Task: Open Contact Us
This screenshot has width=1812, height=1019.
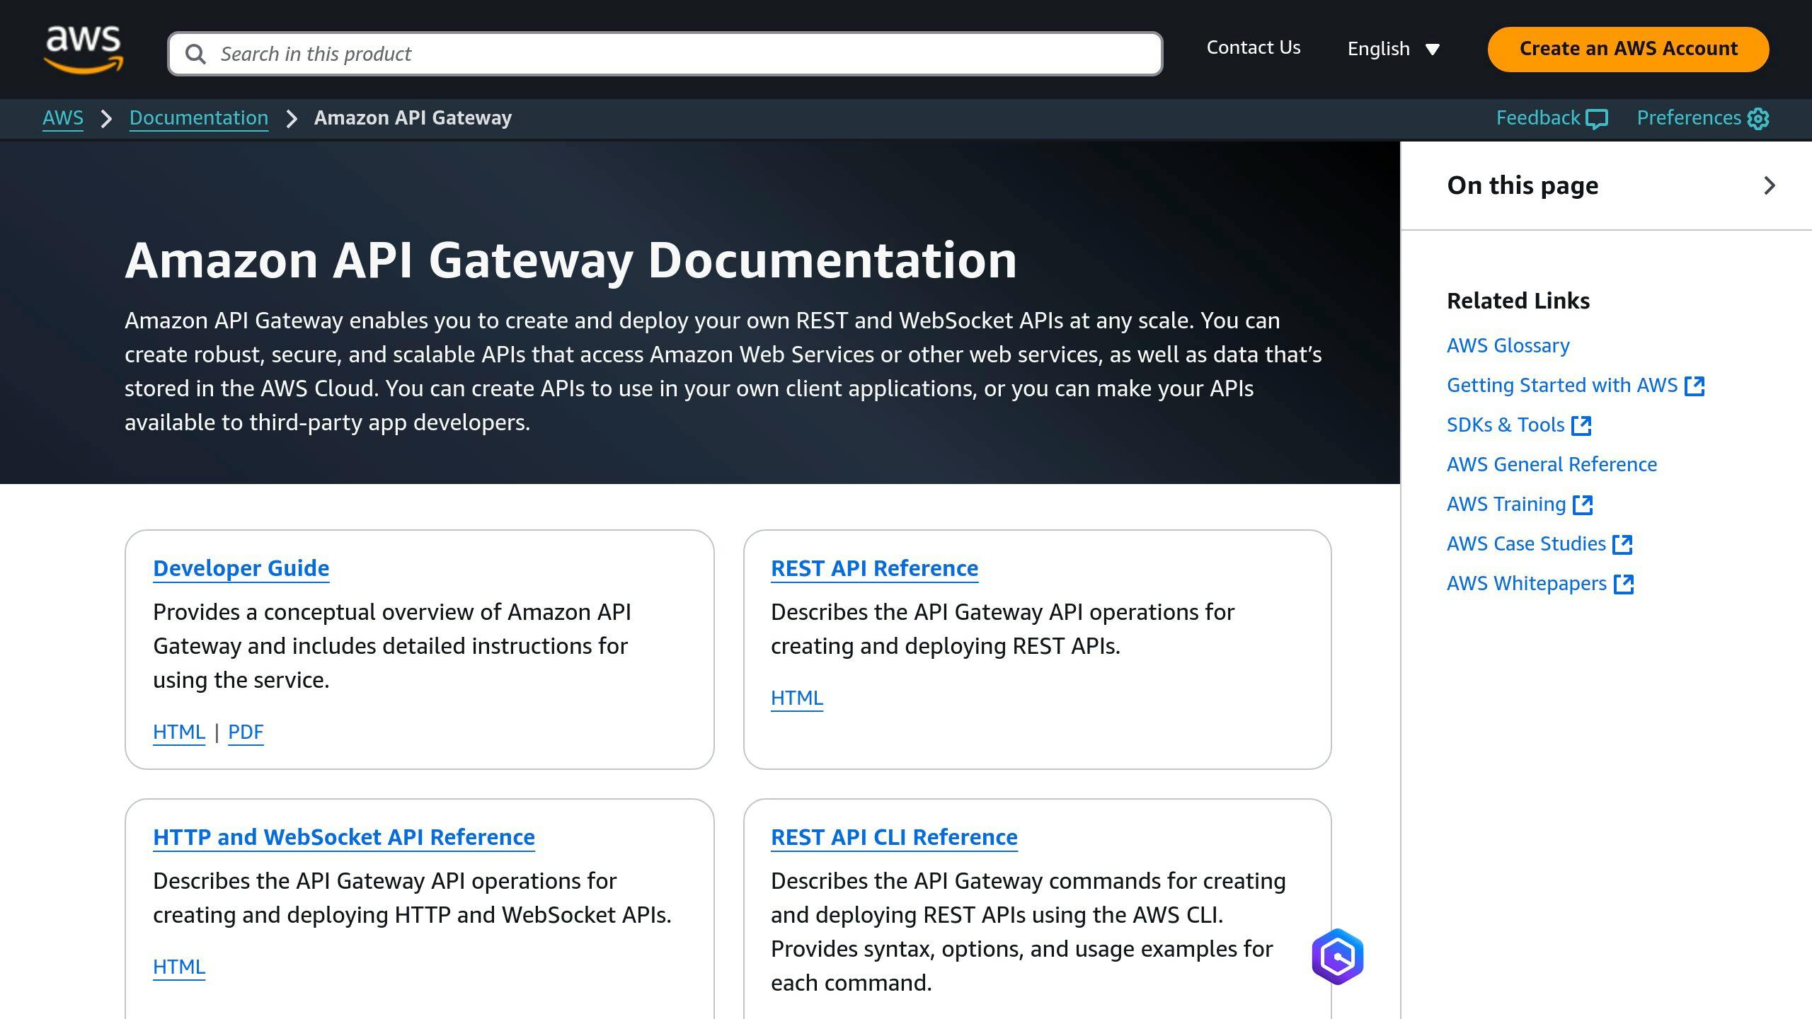Action: point(1253,47)
